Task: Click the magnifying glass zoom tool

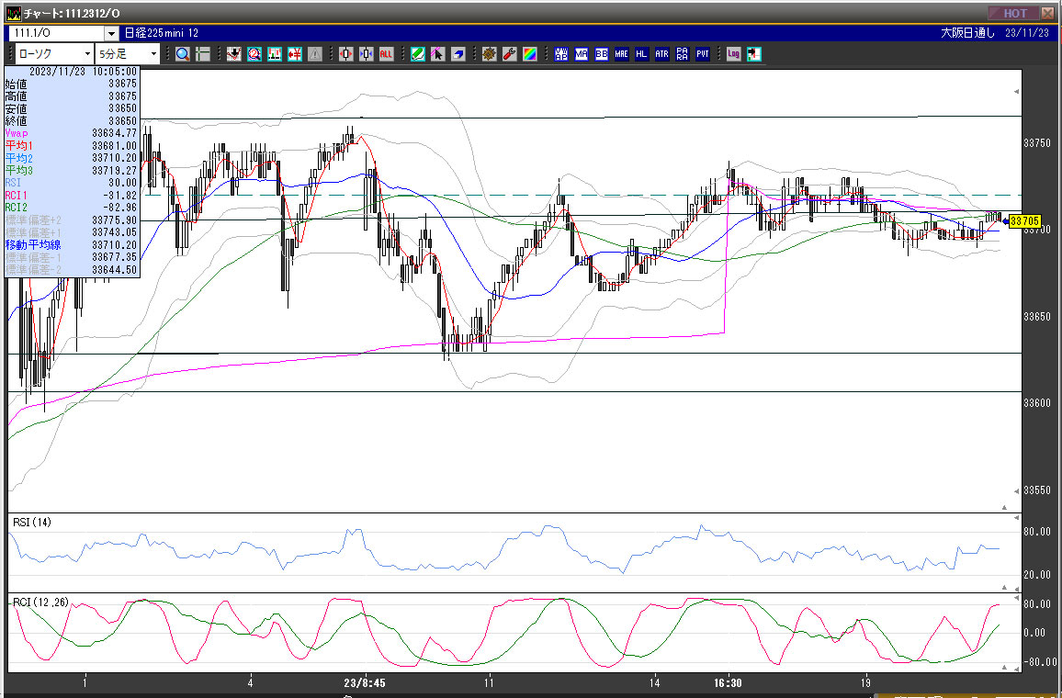Action: [182, 54]
